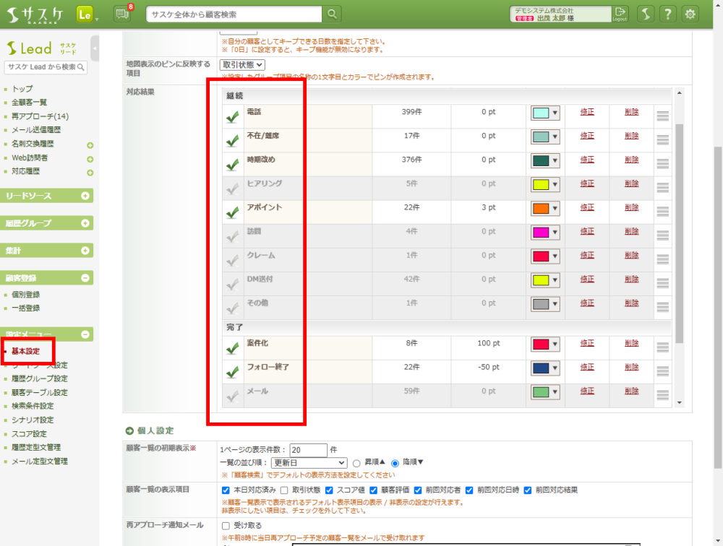The image size is (723, 546).
Task: Open 基本設定 in the settings menu
Action: click(x=25, y=351)
